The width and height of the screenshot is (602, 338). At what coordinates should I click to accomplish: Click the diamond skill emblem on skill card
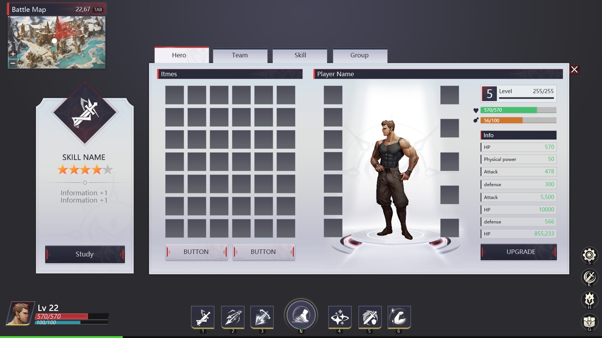coord(85,113)
